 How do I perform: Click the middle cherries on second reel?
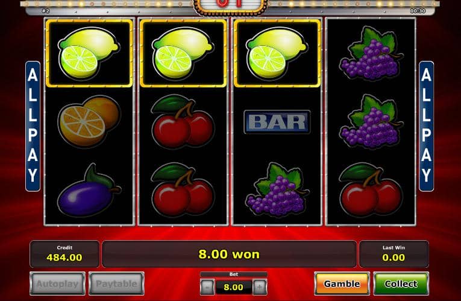(x=183, y=122)
